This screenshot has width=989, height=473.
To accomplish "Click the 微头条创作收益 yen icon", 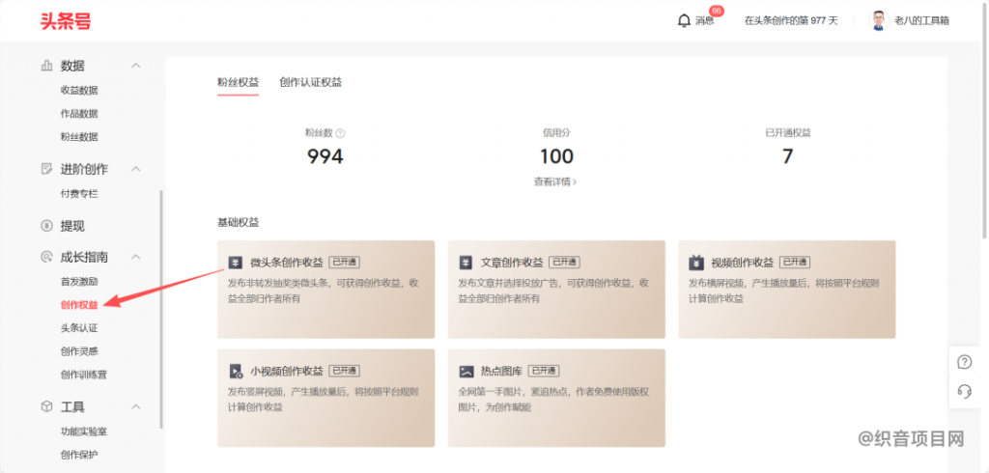I will (236, 263).
